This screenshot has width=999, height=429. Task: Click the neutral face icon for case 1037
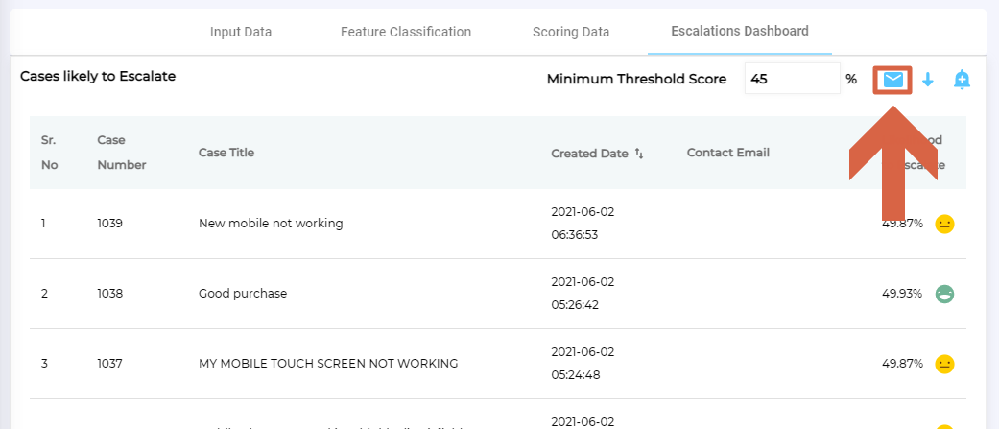coord(944,364)
